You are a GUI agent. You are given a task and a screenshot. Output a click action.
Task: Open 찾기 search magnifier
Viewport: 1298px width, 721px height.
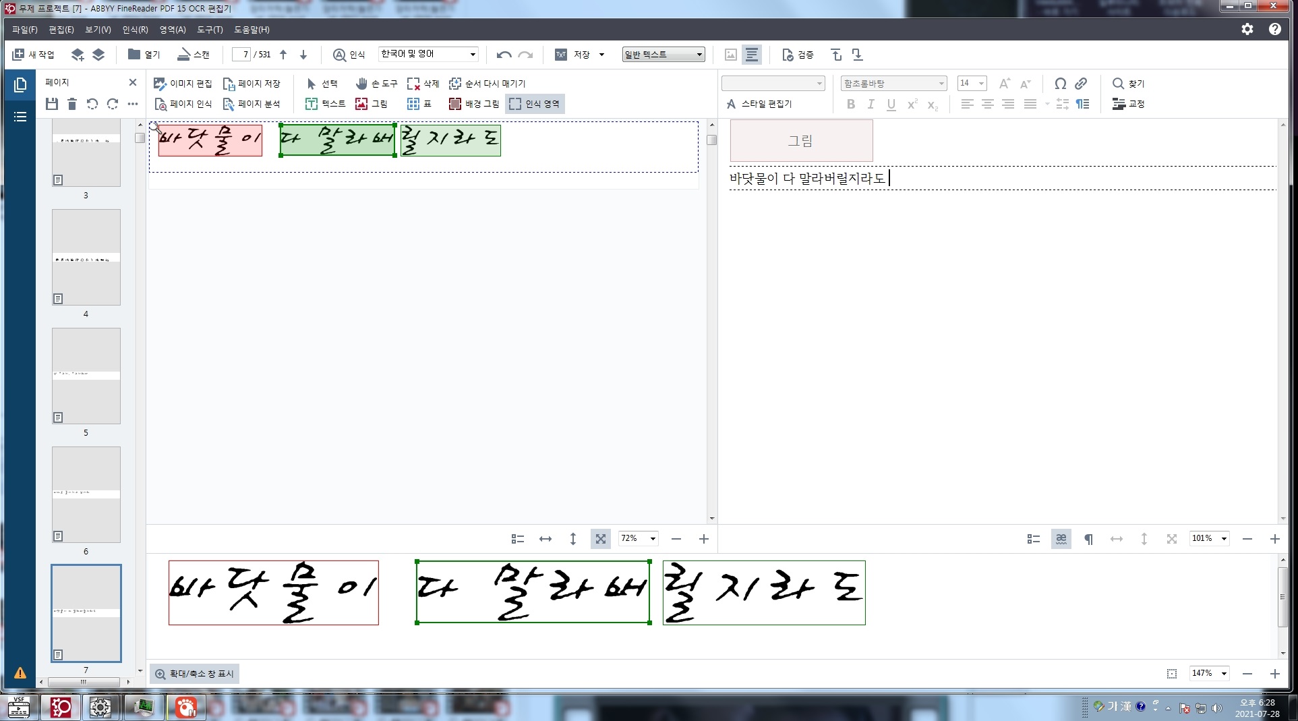1128,84
